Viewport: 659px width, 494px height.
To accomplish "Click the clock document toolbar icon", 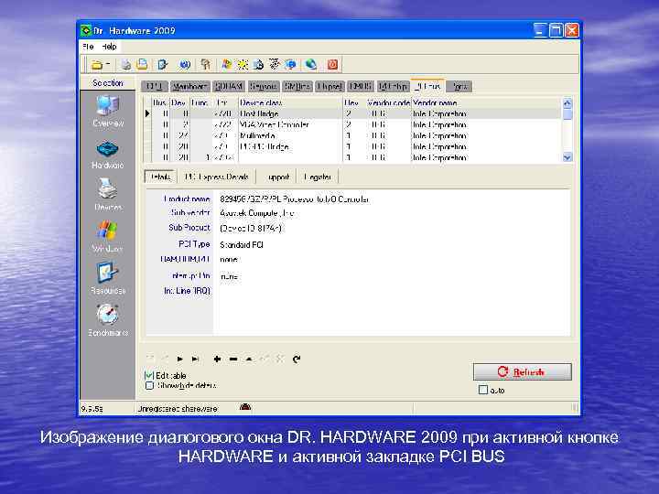I will [x=258, y=65].
